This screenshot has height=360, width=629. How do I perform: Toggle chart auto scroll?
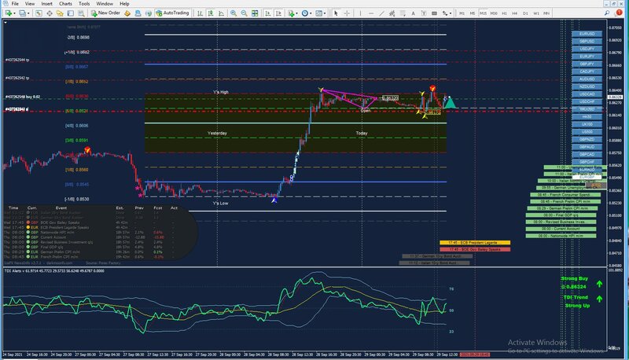(x=267, y=13)
